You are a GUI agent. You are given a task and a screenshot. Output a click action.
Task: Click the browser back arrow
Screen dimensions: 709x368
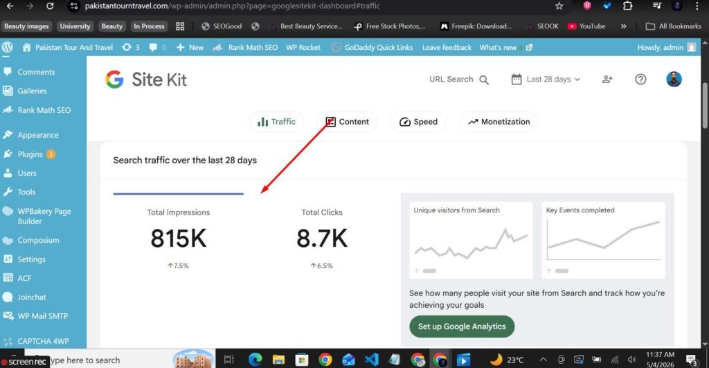pyautogui.click(x=10, y=6)
